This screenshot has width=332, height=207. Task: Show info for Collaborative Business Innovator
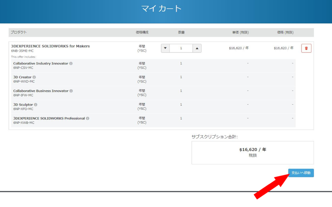tap(71, 91)
